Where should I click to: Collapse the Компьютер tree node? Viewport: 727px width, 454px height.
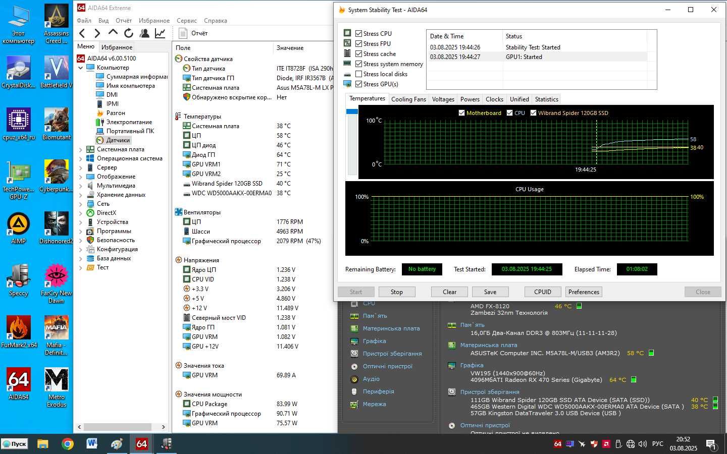click(x=81, y=68)
